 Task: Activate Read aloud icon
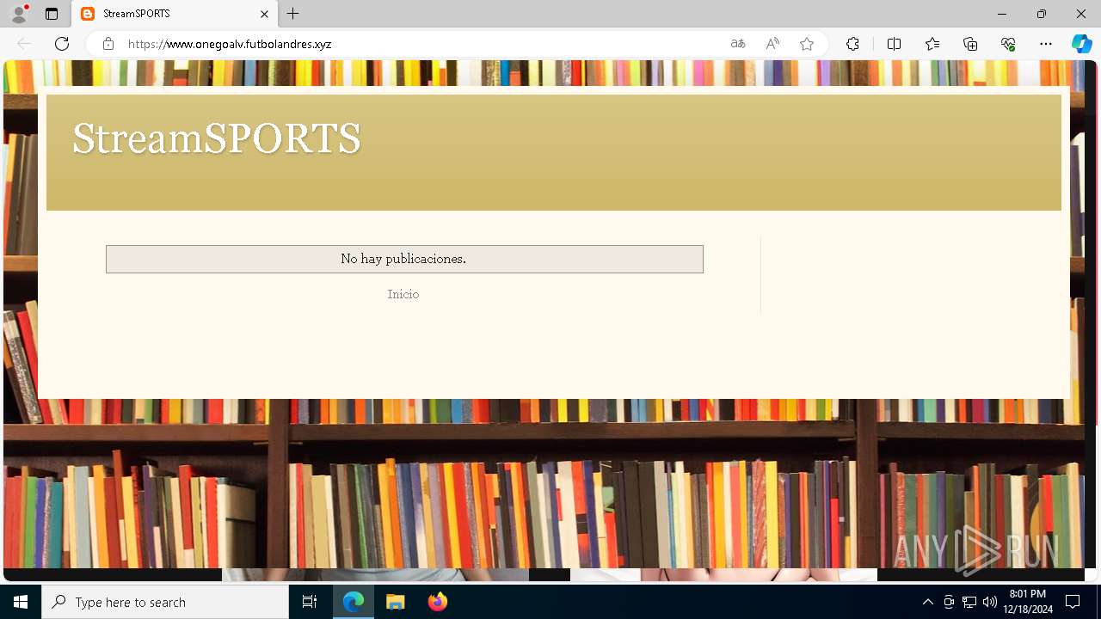(772, 44)
